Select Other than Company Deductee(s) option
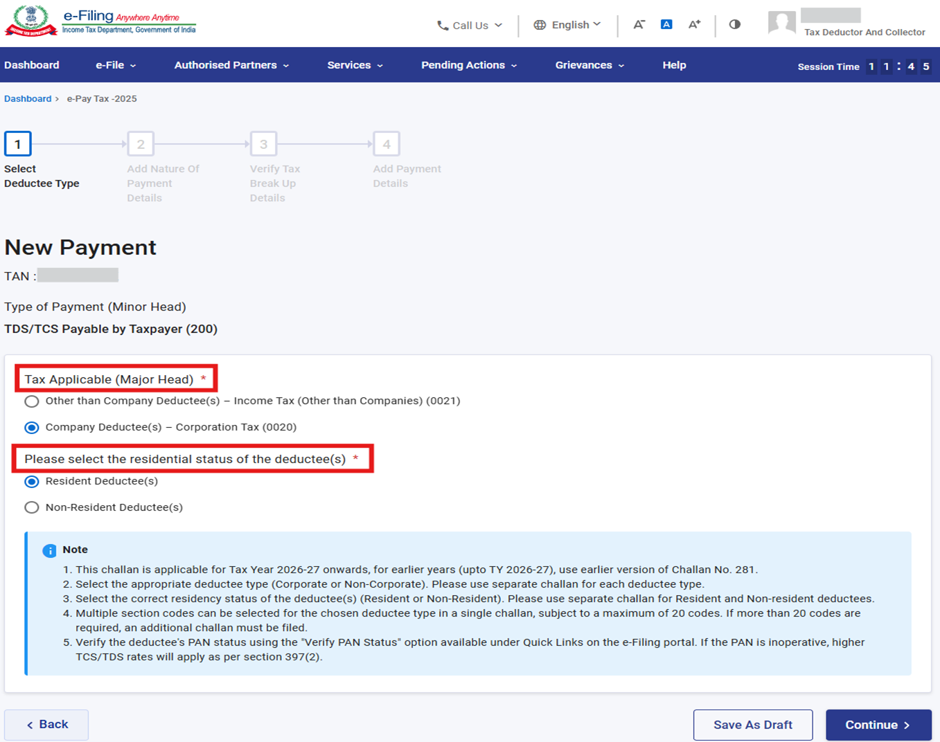This screenshot has height=742, width=940. [x=32, y=401]
